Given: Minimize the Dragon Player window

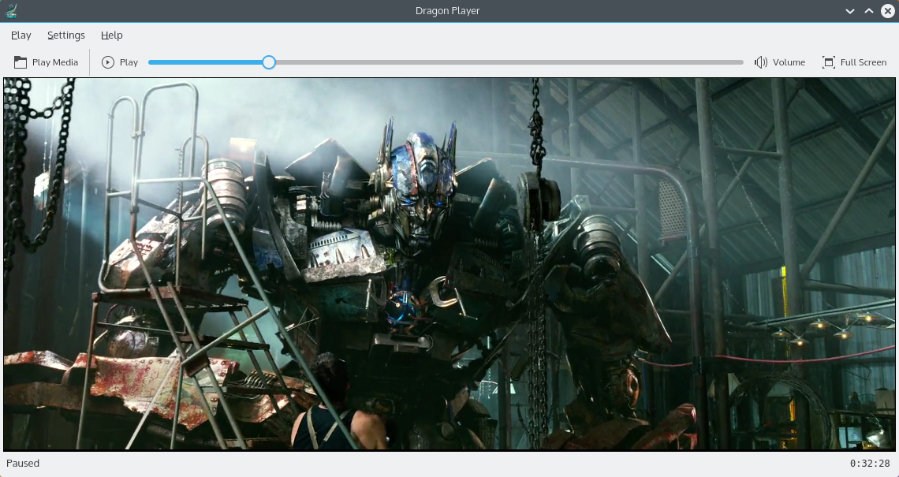Looking at the screenshot, I should click(x=850, y=11).
